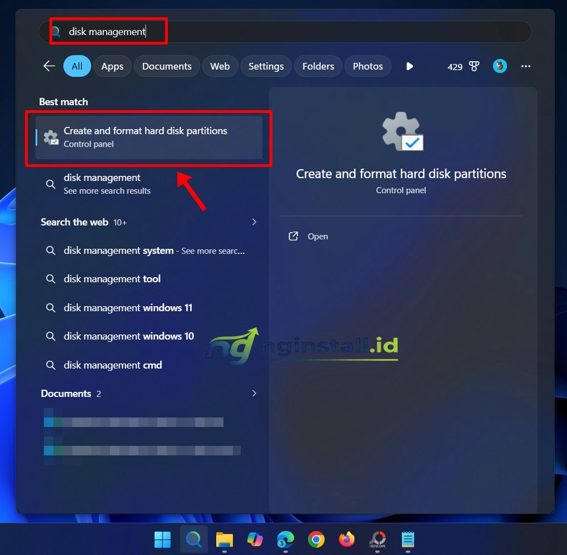Screen dimensions: 567x555
Task: Select disk management See more search results
Action: 149,184
